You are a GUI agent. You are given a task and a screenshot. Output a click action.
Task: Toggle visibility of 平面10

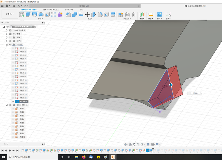[x=13, y=137]
